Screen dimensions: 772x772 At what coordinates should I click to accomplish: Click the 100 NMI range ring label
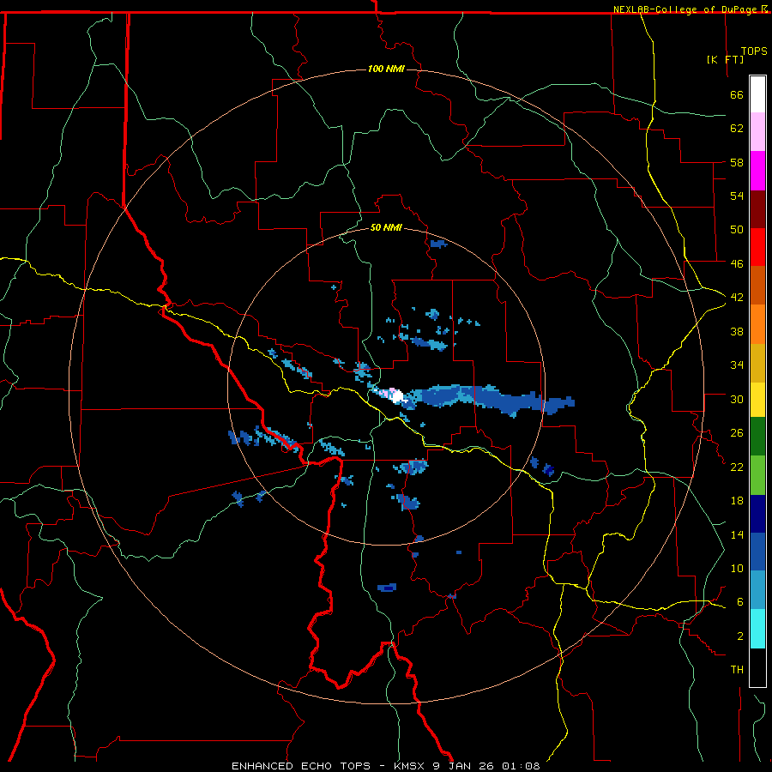pyautogui.click(x=386, y=69)
